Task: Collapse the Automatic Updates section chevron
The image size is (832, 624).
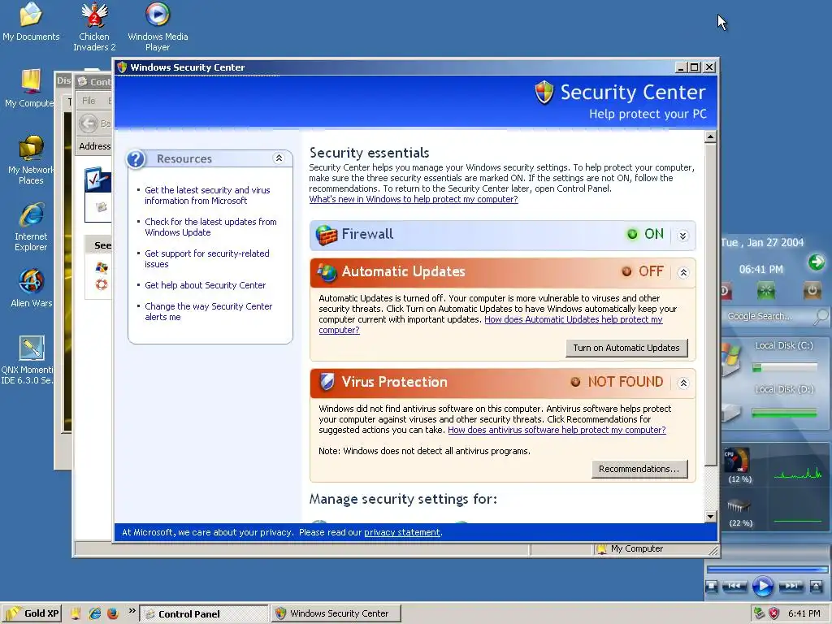Action: coord(683,273)
